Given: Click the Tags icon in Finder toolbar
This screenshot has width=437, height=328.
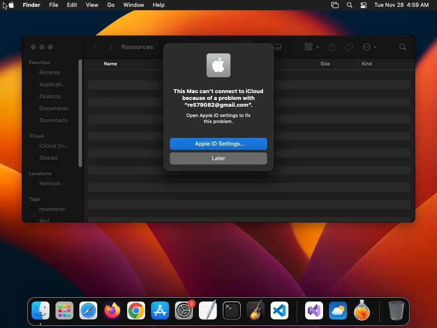Looking at the screenshot, I should [349, 47].
